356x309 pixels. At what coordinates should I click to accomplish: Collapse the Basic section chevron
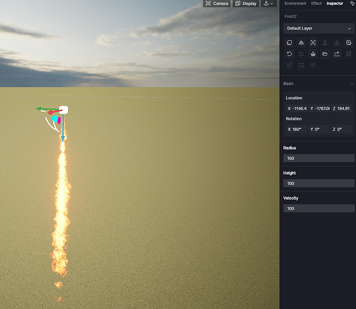pyautogui.click(x=352, y=83)
